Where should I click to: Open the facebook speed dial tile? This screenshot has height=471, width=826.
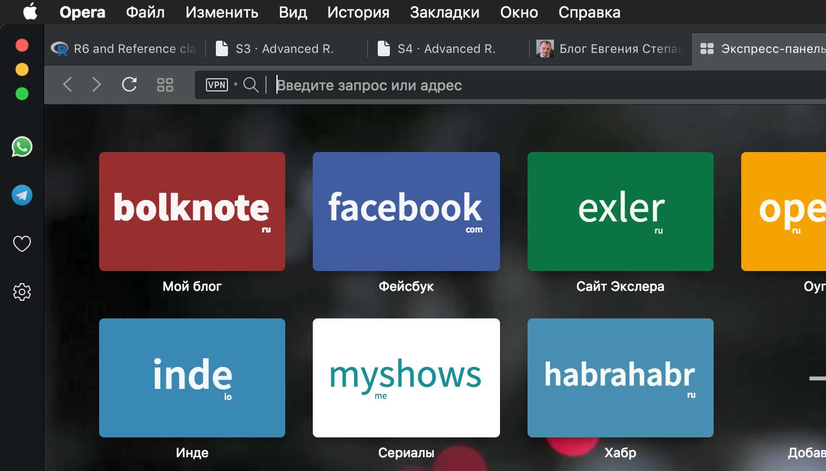[406, 212]
